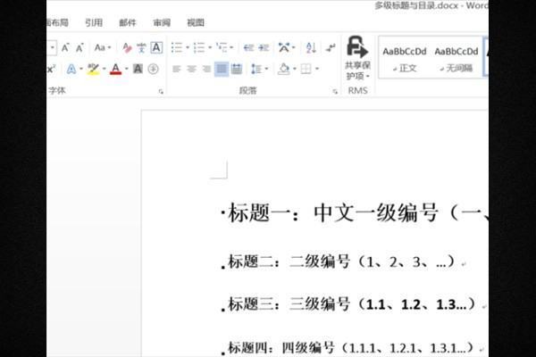536x357 pixels.
Task: Switch to the 审阅 tab
Action: tap(162, 23)
